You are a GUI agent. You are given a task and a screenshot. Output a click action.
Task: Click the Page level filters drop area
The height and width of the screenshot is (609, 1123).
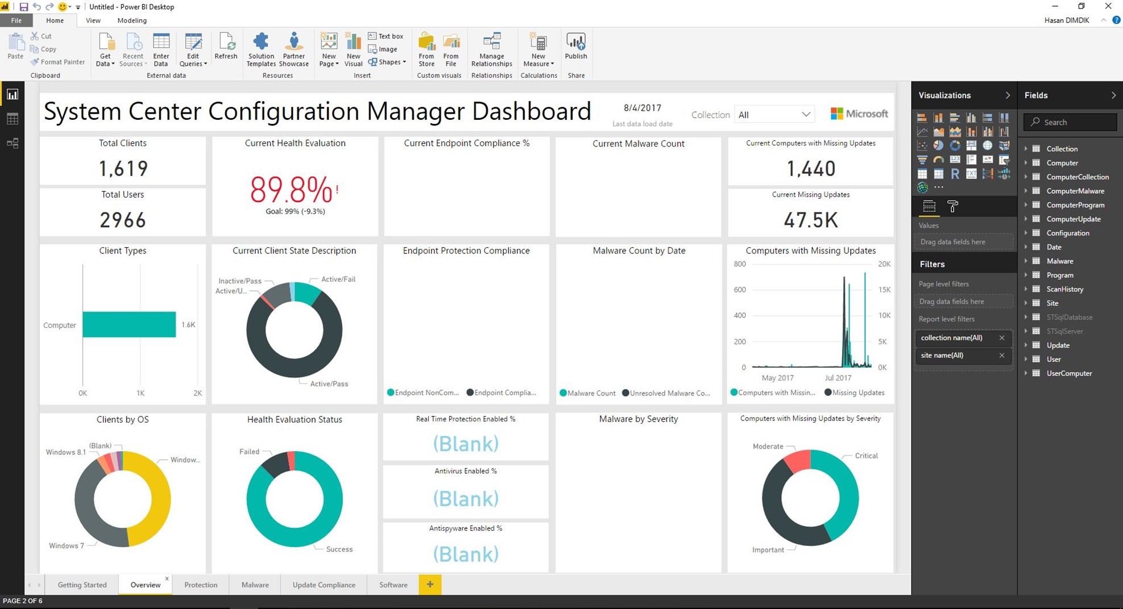pos(964,302)
